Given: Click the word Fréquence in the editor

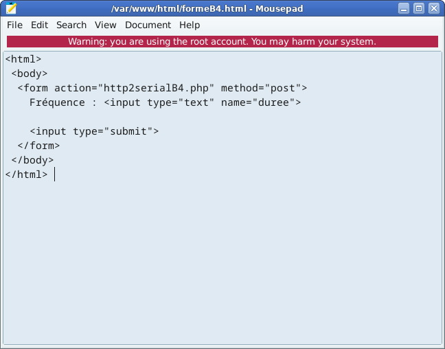Looking at the screenshot, I should click(58, 102).
